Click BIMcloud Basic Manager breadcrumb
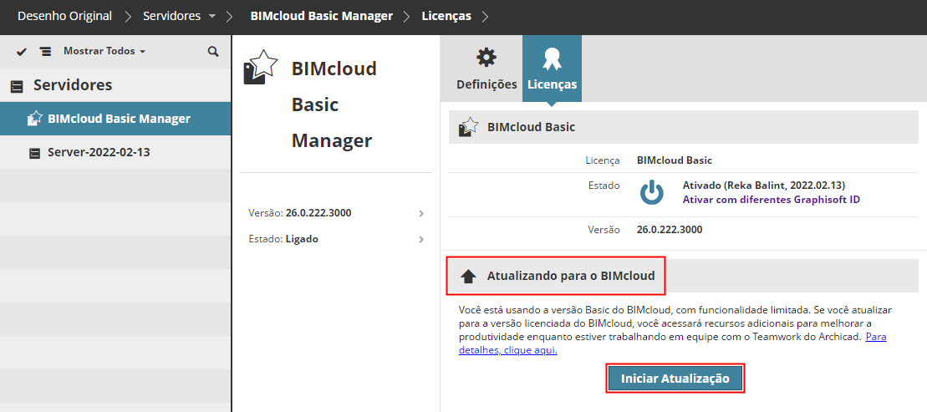 click(322, 17)
